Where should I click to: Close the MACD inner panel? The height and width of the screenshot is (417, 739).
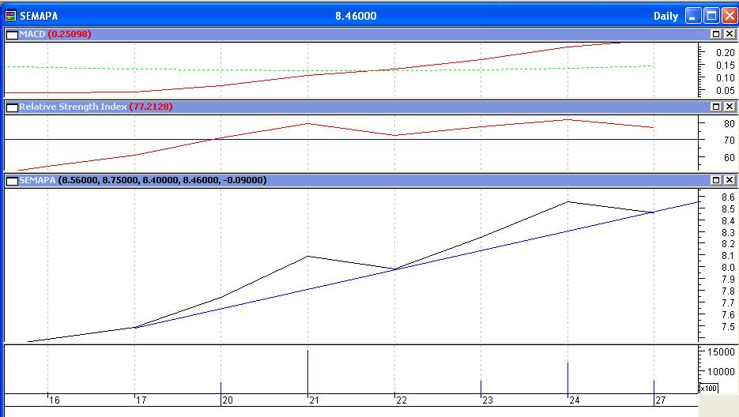click(729, 34)
